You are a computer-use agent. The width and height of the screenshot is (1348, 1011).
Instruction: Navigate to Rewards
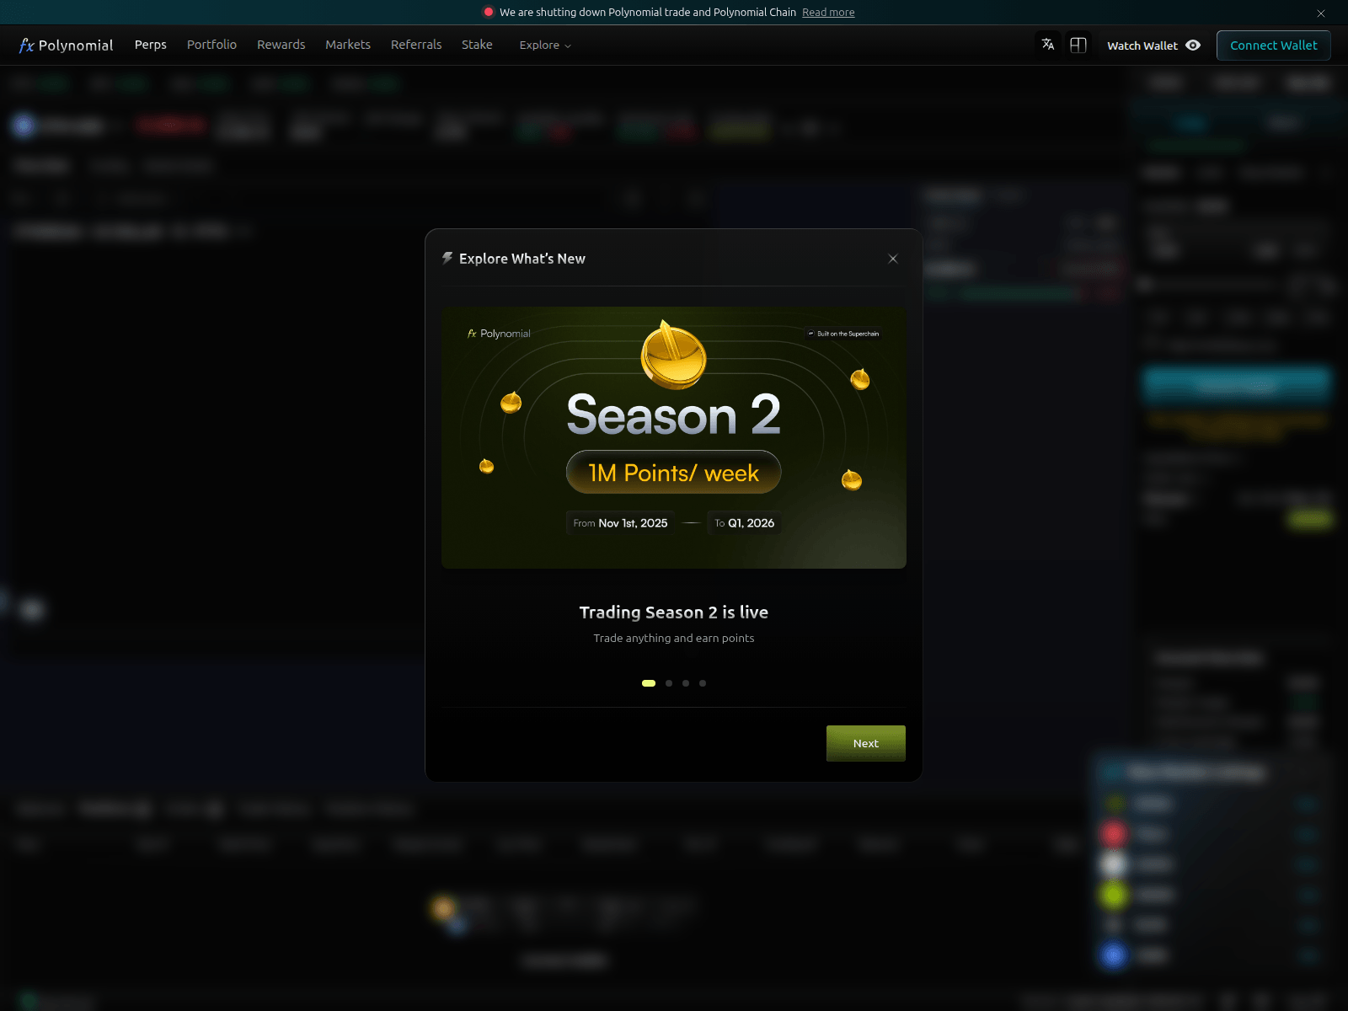281,45
